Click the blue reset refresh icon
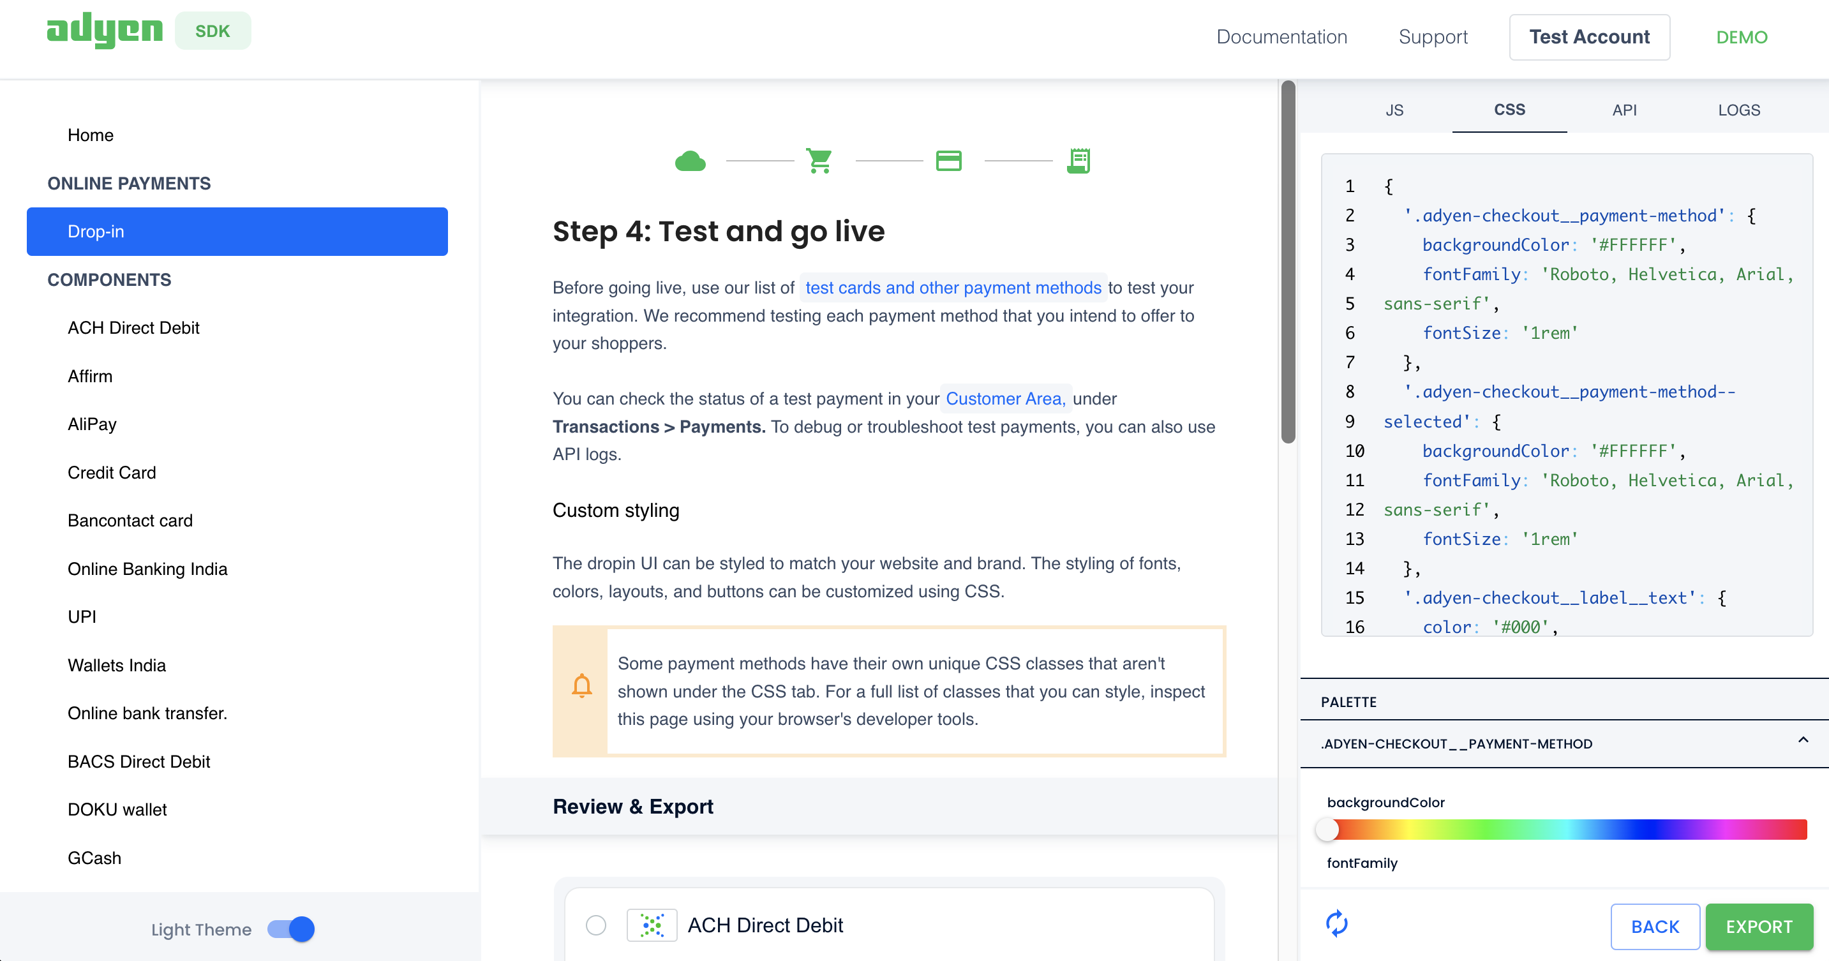This screenshot has height=961, width=1829. (x=1337, y=924)
